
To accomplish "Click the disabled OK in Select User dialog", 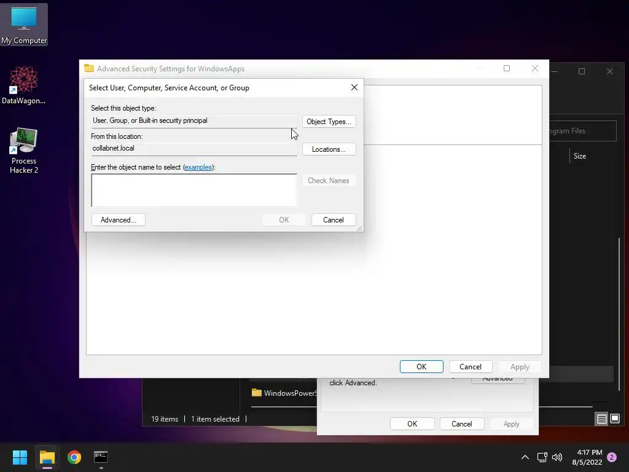I will tap(284, 220).
